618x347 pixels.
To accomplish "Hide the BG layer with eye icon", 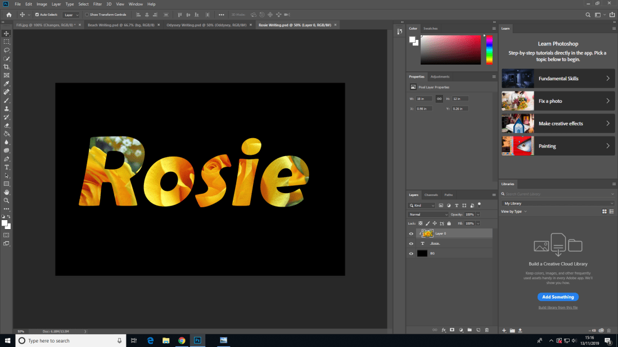I will point(411,254).
